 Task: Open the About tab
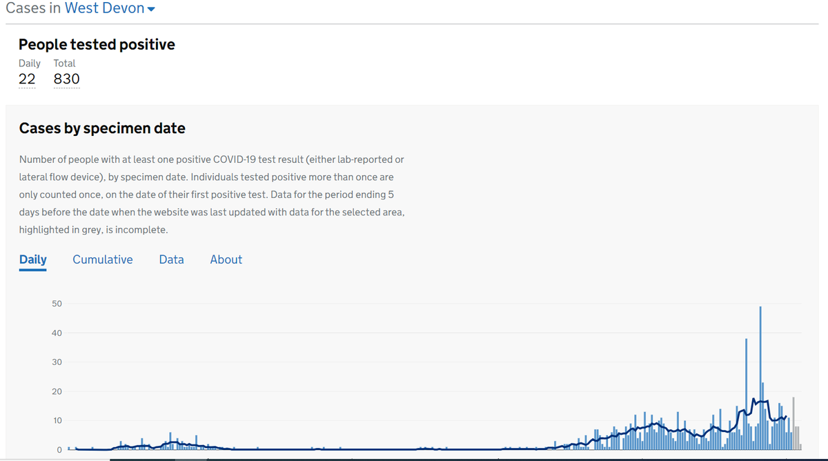(x=226, y=259)
